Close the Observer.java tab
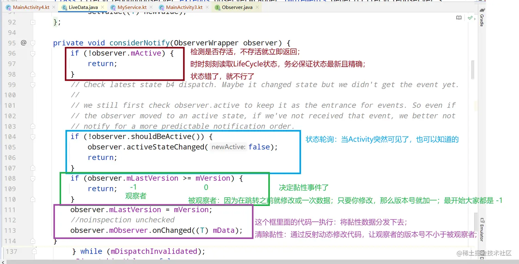519x264 pixels. [257, 7]
